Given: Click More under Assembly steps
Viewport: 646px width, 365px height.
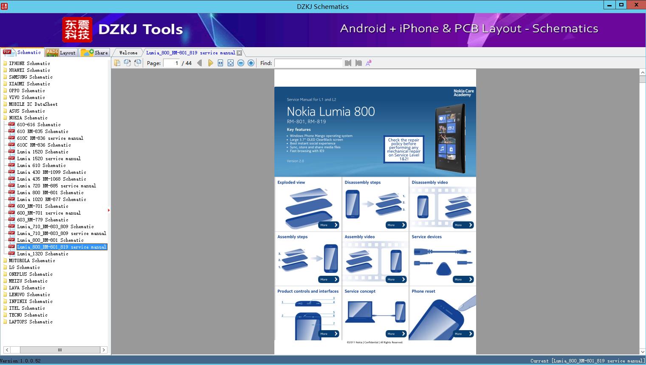Looking at the screenshot, I should (329, 280).
